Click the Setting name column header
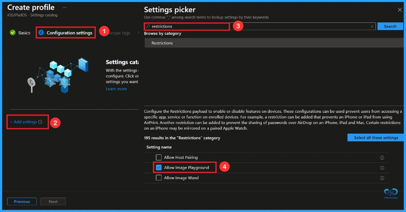This screenshot has width=406, height=212. point(159,147)
